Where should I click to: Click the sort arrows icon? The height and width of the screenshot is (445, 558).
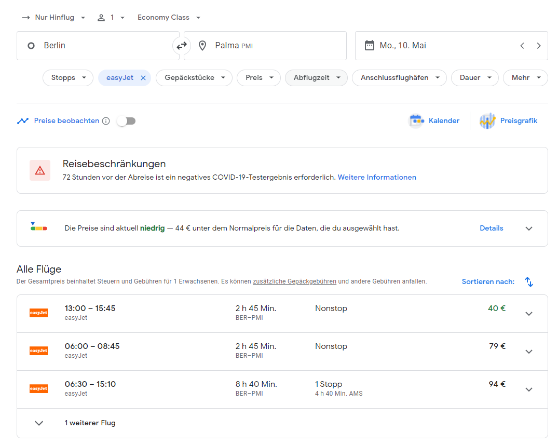(529, 282)
